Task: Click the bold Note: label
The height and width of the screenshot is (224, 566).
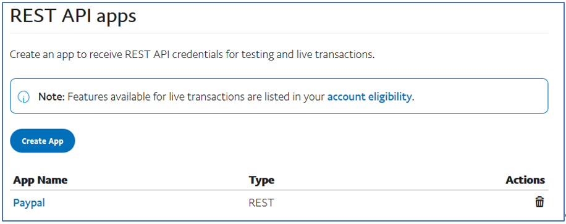Action: click(51, 97)
